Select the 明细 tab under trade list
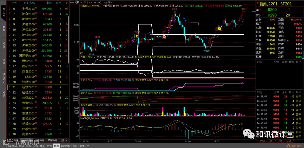The image size is (304, 148). (262, 141)
